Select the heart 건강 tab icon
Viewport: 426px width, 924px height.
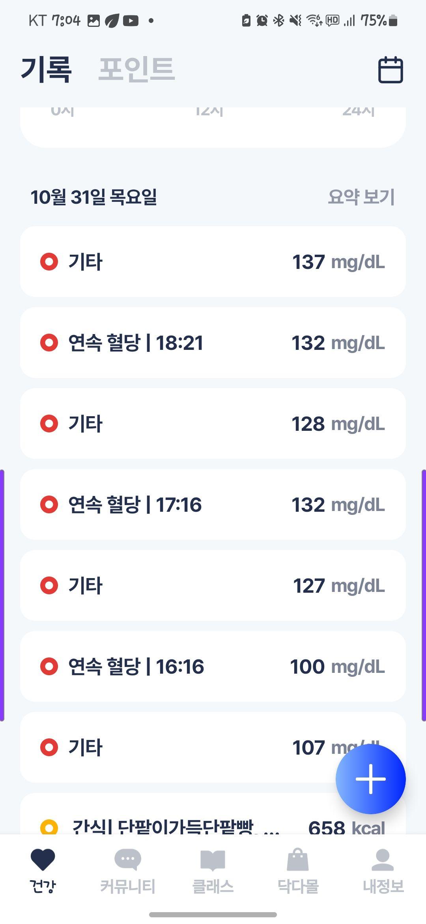coord(43,860)
